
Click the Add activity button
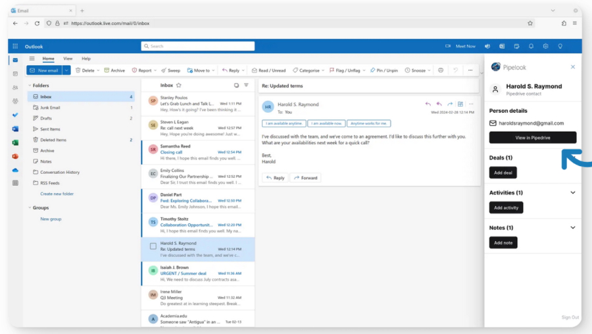tap(506, 208)
